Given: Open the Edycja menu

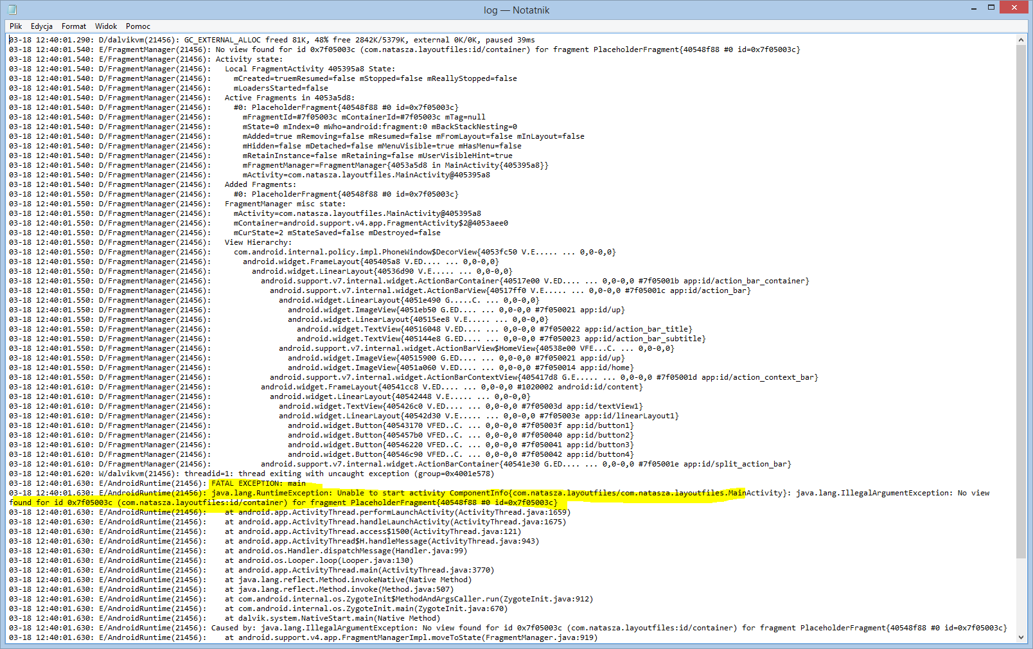Looking at the screenshot, I should tap(42, 26).
